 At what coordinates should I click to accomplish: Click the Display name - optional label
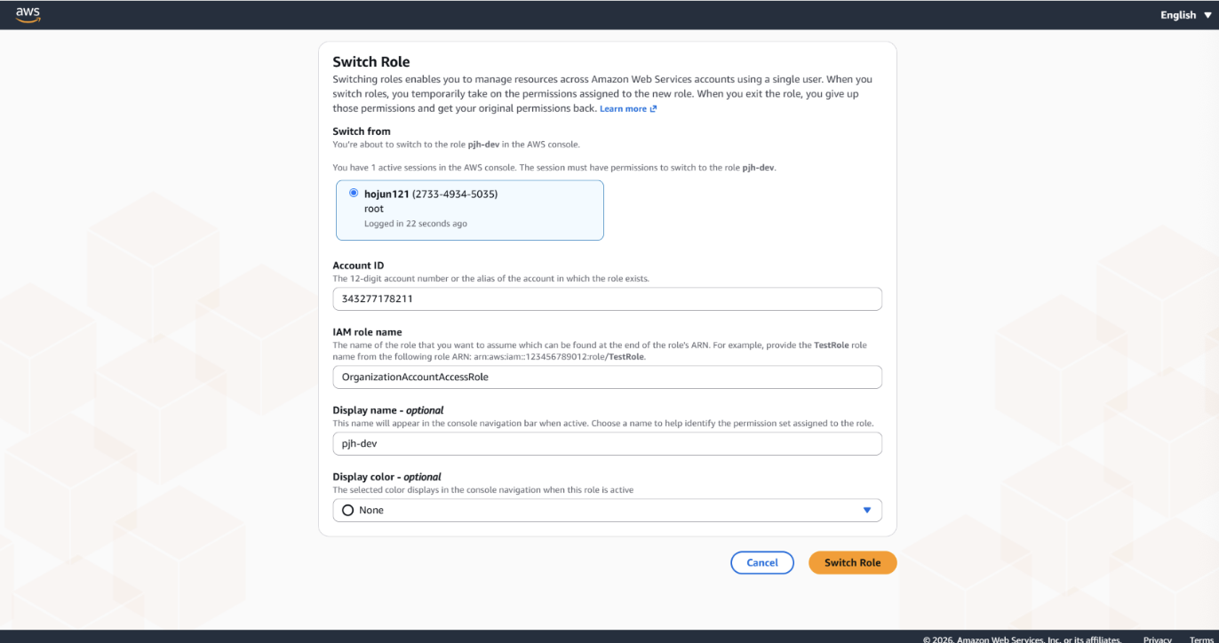click(388, 410)
